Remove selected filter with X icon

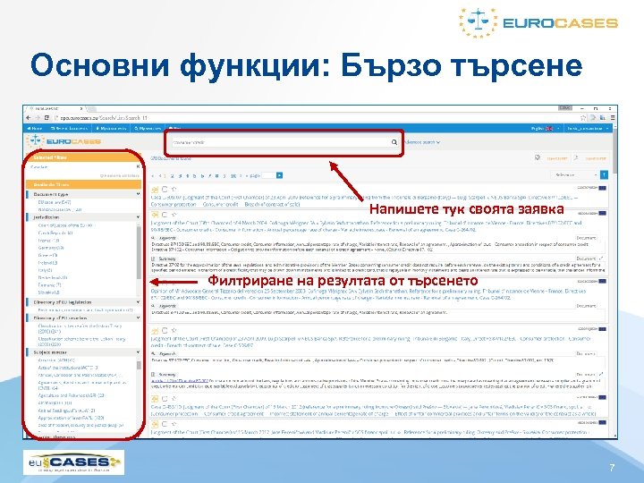coord(138,166)
